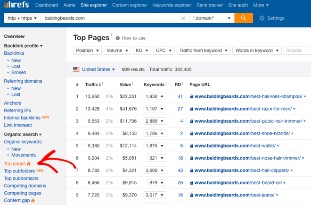Viewport: 311px width, 205px height.
Task: Clear the domain field with X
Action: pos(183,18)
